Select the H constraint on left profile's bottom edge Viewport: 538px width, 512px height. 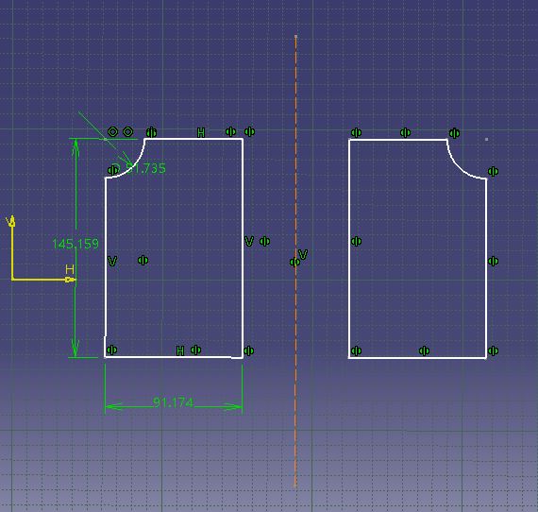[x=180, y=351]
